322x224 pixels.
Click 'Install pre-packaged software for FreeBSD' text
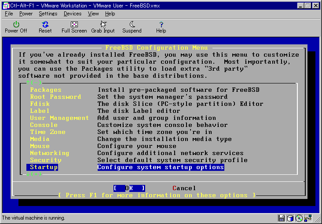pos(179,90)
